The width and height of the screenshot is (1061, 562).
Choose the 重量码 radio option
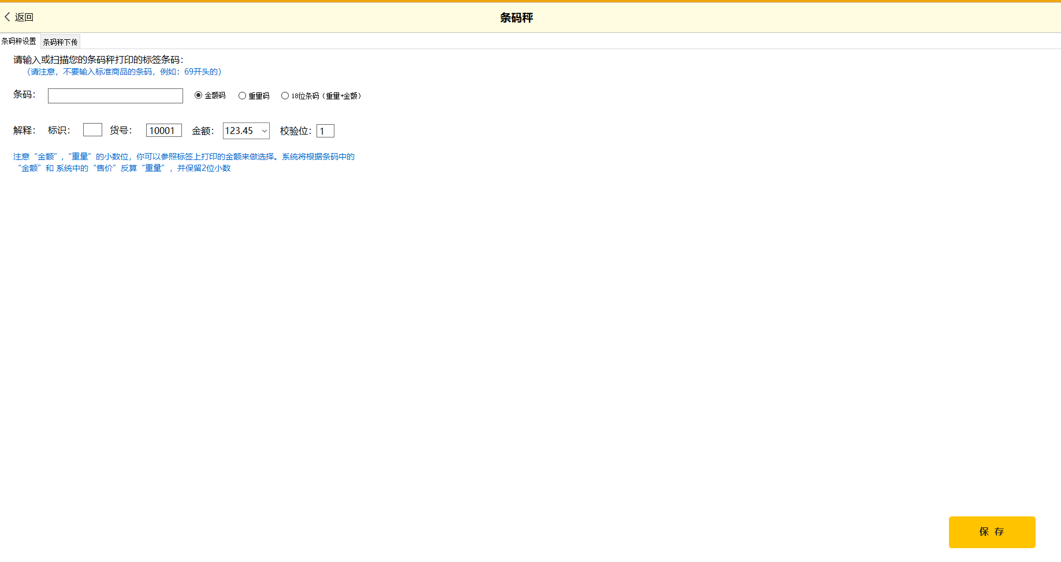(242, 96)
